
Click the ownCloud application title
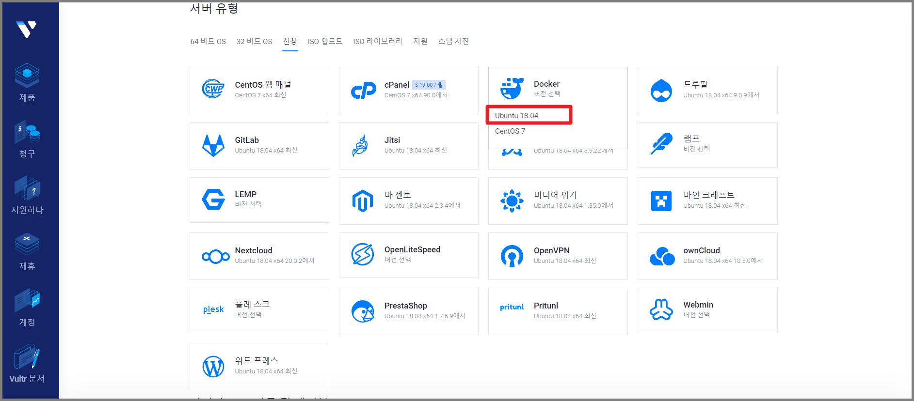coord(702,250)
